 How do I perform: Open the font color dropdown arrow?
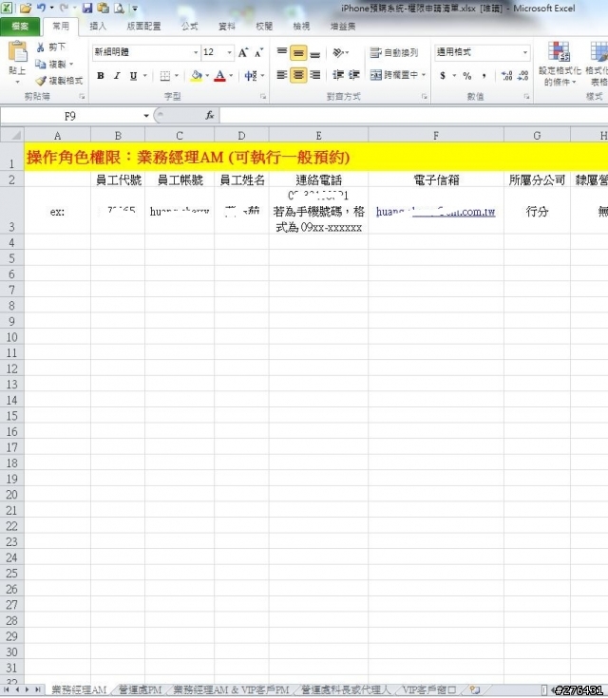231,76
